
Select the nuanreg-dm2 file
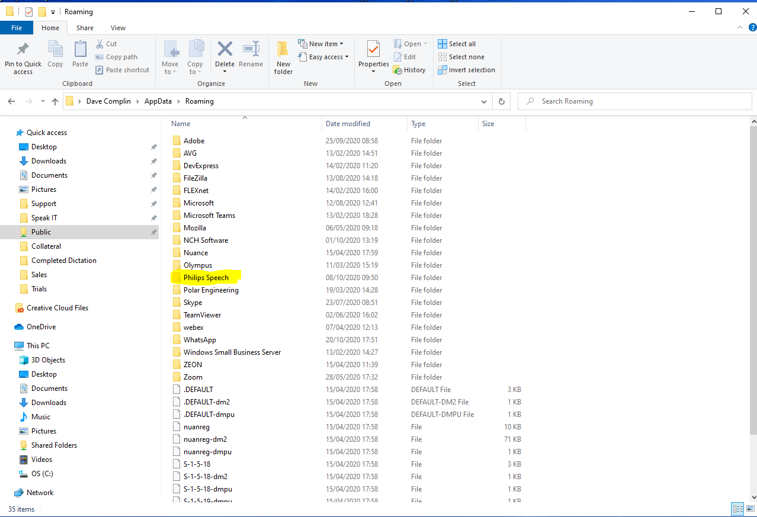205,439
